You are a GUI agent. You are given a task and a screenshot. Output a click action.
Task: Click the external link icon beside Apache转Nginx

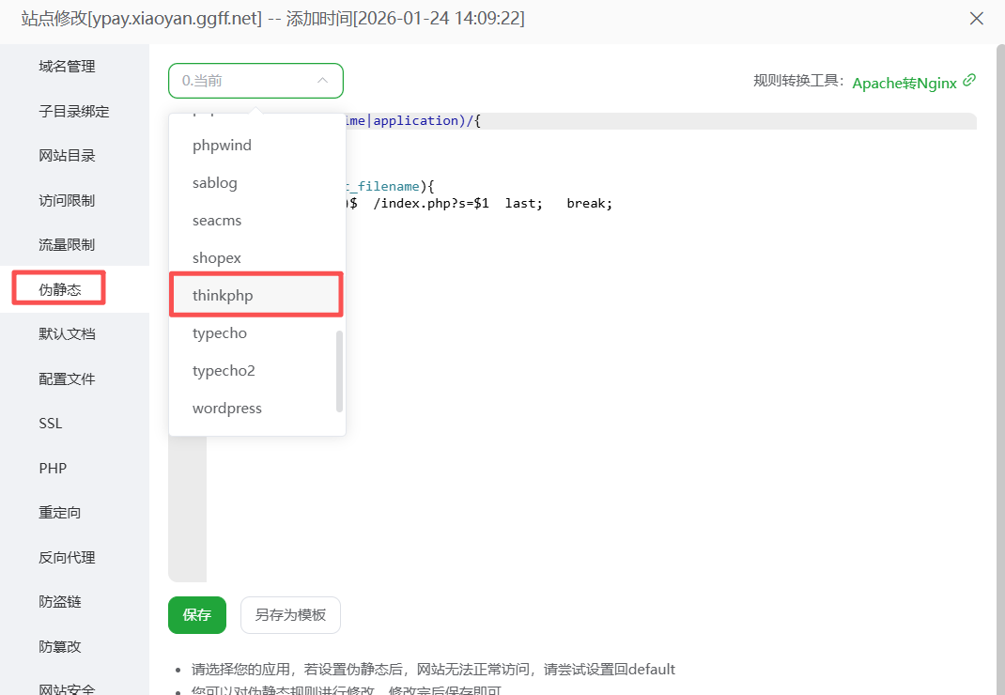(969, 81)
